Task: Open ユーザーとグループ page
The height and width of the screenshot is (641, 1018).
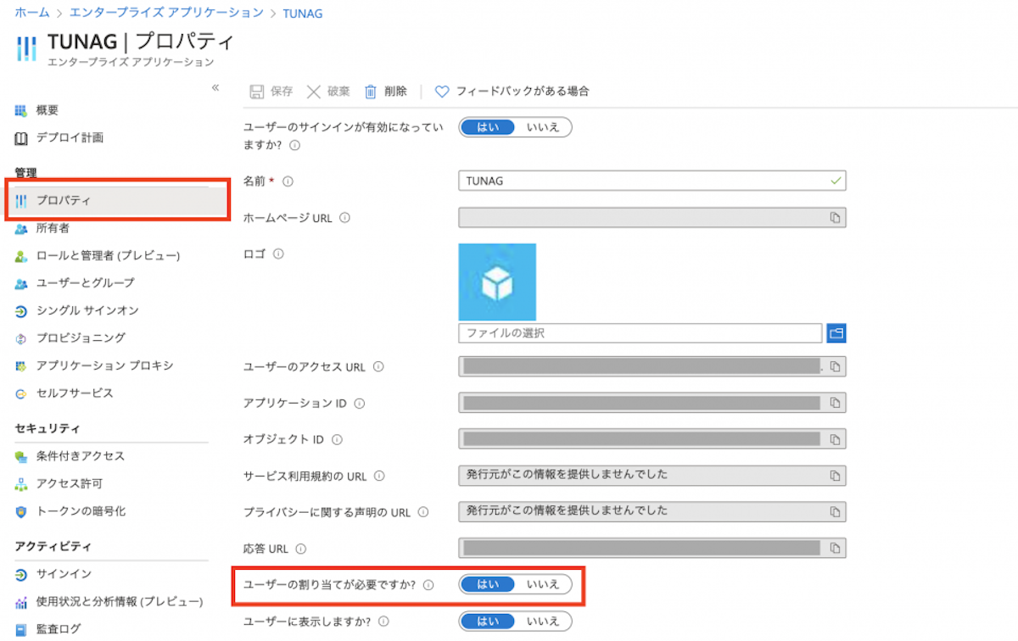Action: click(85, 282)
